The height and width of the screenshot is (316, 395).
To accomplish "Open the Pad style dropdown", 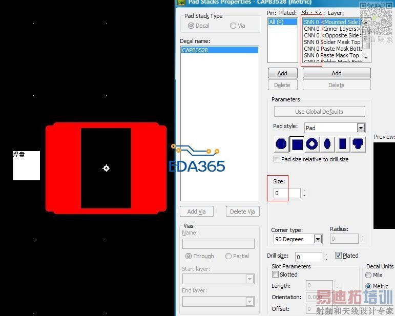I will coord(361,128).
